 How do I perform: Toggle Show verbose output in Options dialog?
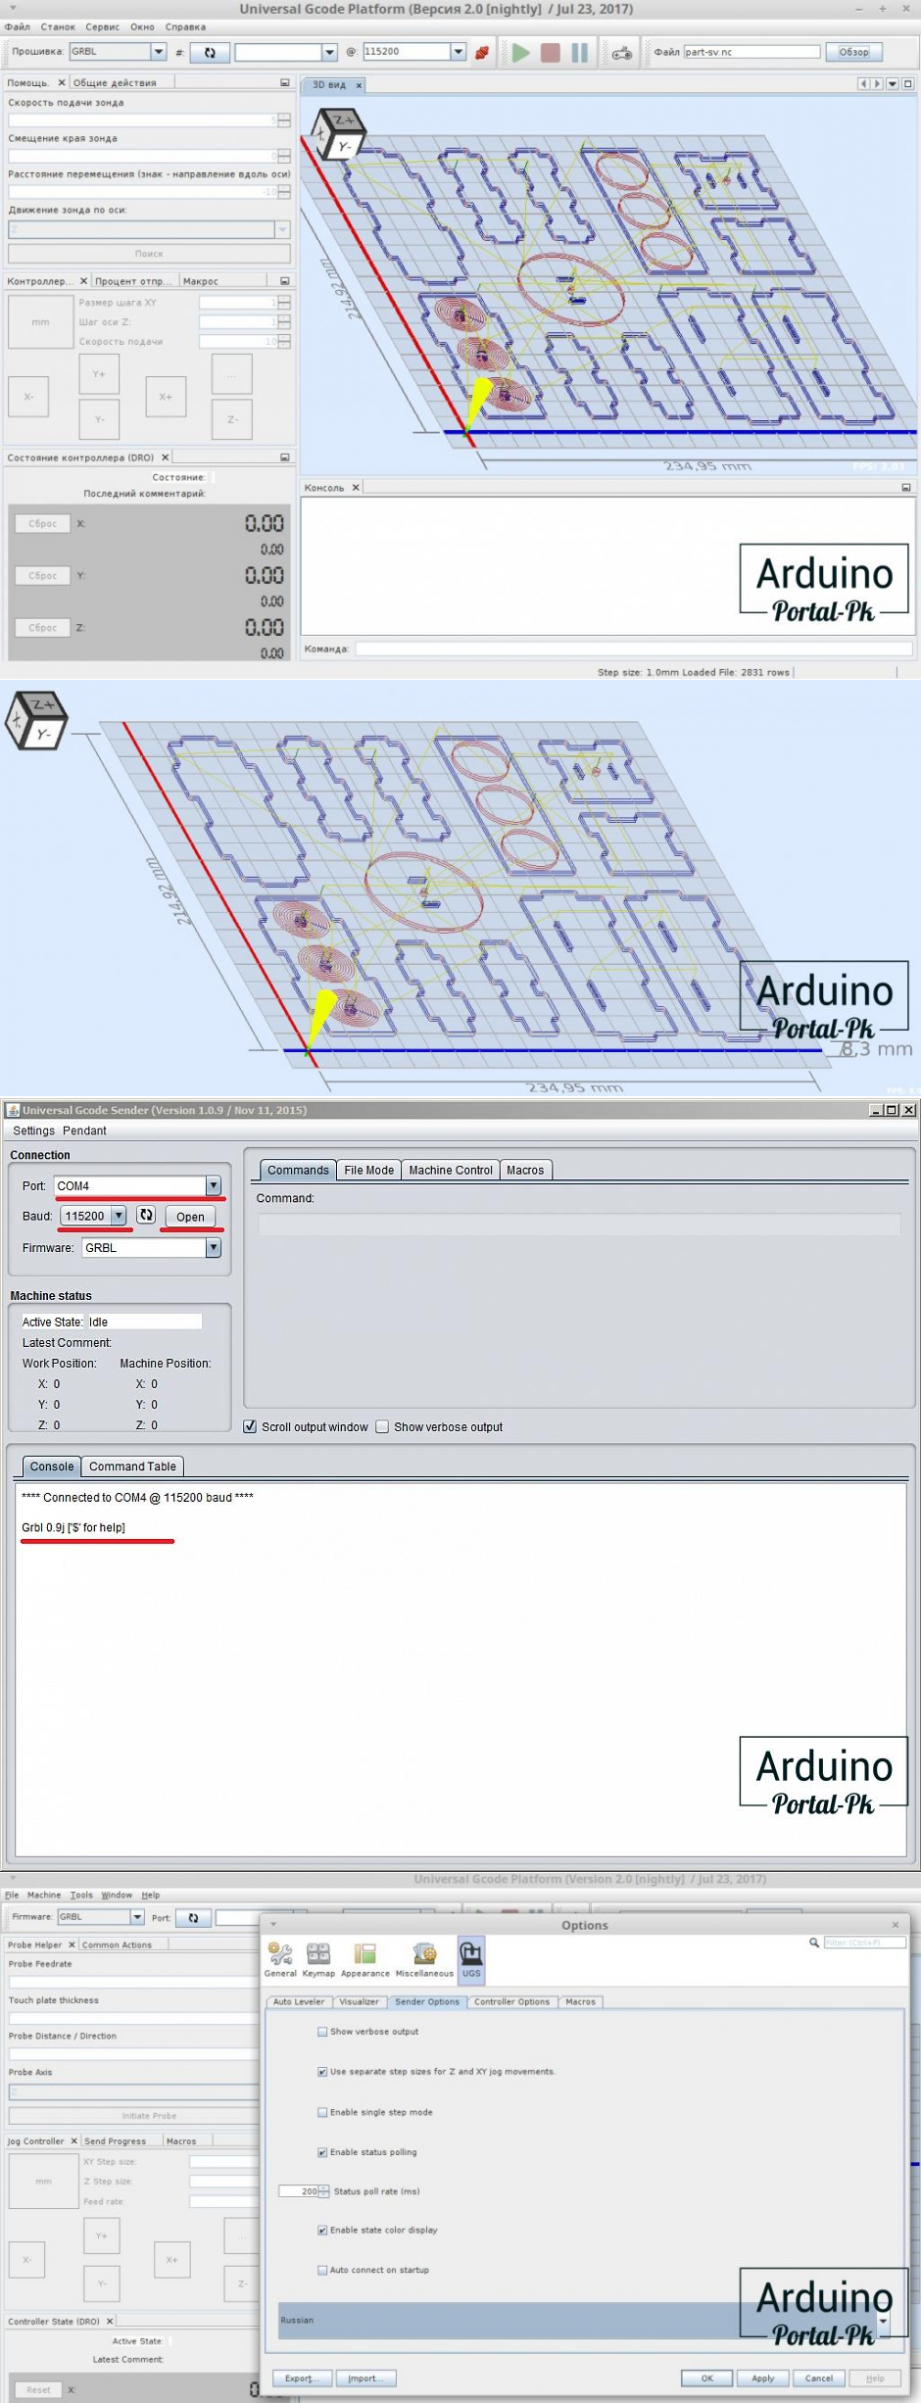click(x=322, y=2032)
